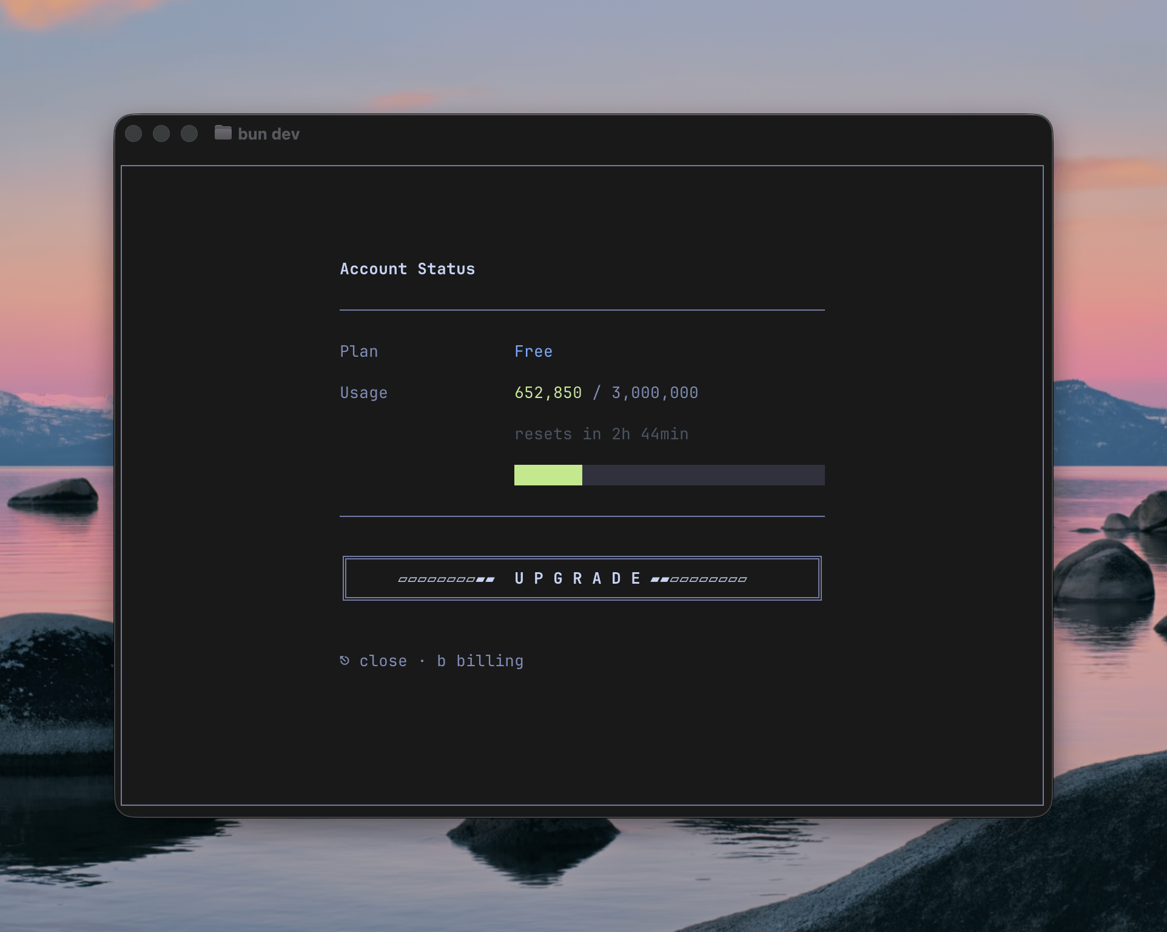Screen dimensions: 1167x932
Task: Click the usage progress bar
Action: coord(669,475)
